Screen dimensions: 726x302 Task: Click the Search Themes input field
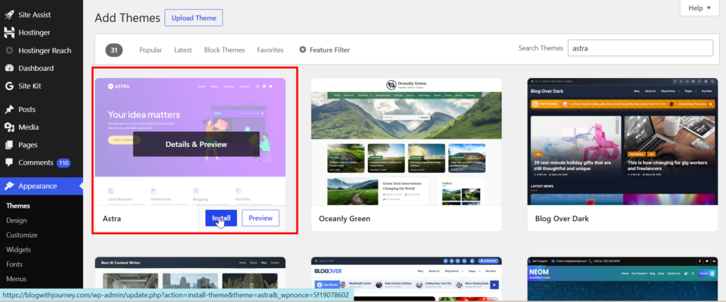640,48
